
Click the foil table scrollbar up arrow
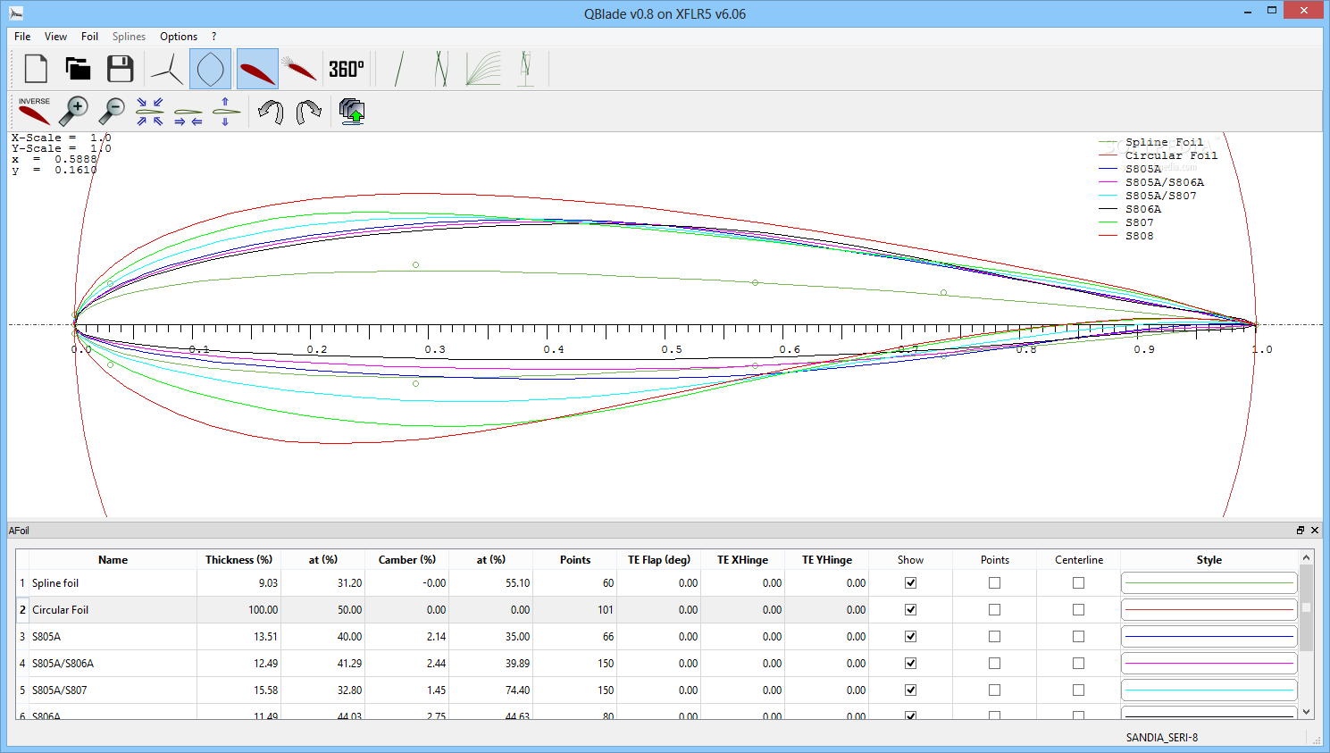(x=1306, y=557)
